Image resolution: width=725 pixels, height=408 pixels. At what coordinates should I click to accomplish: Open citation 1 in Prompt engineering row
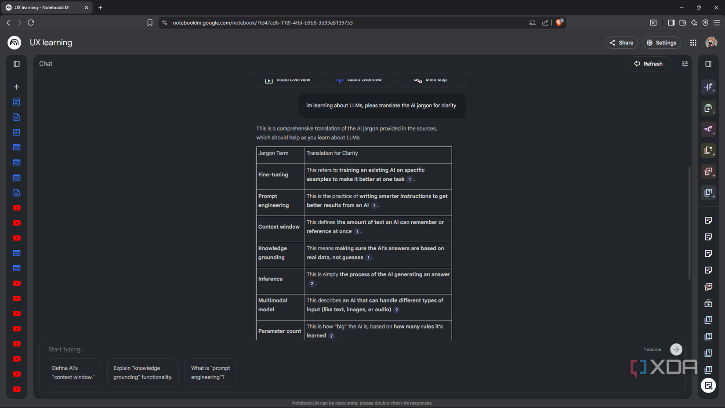374,205
